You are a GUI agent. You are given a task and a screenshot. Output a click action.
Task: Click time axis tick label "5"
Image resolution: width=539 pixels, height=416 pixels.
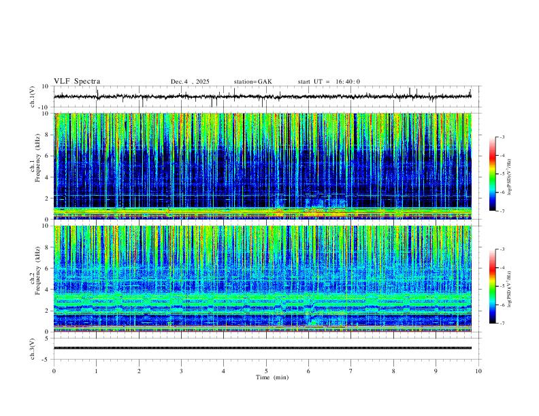pyautogui.click(x=266, y=371)
